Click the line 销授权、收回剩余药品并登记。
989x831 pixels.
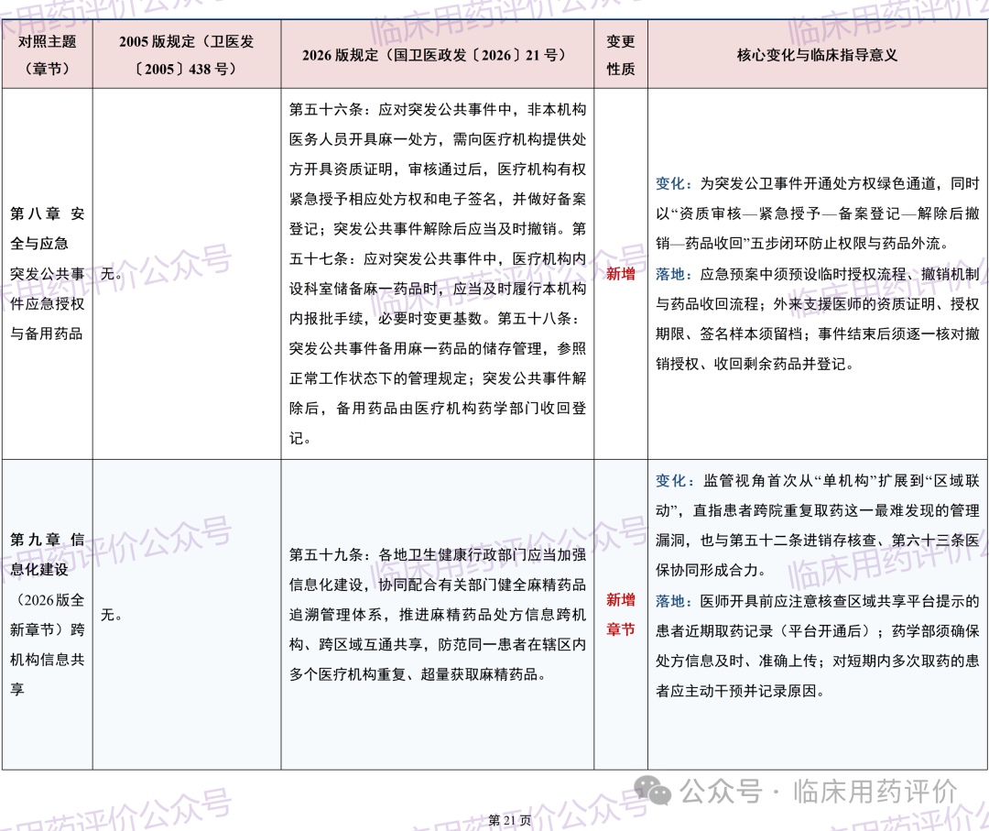pos(755,364)
